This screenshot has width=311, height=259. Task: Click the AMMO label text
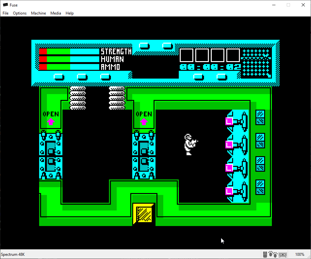pos(110,67)
